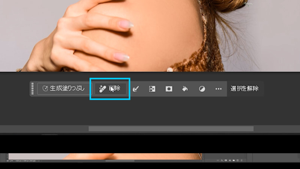Click the small bottom horizontal scrollbar thumb
Viewport: 300px width, 169px height.
point(120,161)
